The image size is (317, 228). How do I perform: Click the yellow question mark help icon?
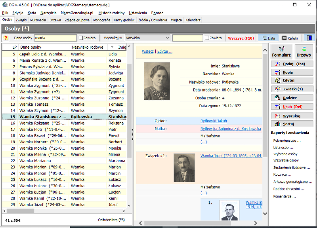coord(6,38)
